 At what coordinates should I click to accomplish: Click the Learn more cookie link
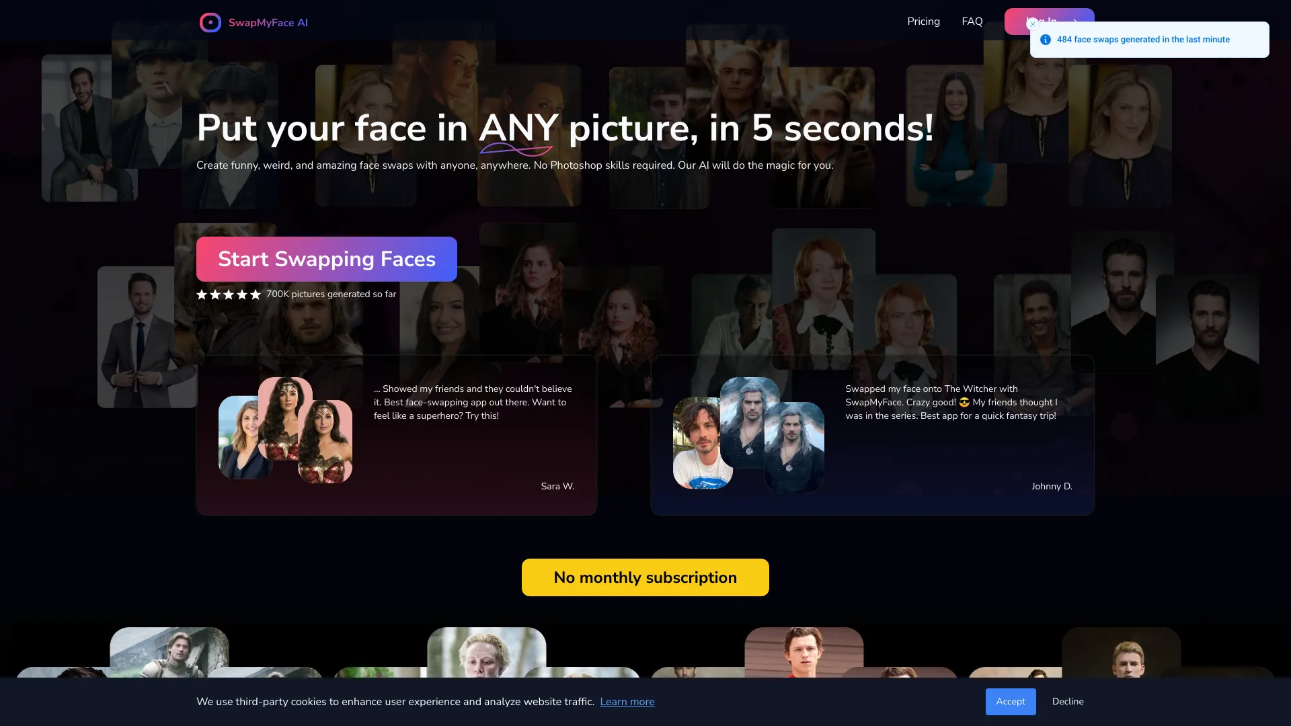click(x=626, y=701)
